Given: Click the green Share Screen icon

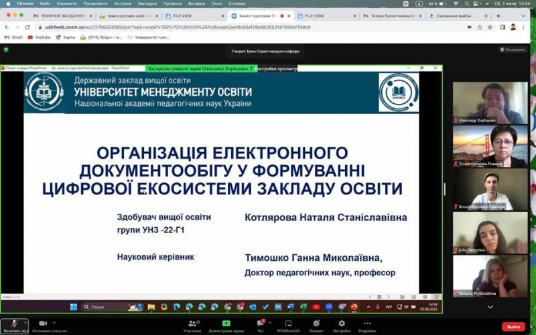Looking at the screenshot, I should click(x=226, y=324).
